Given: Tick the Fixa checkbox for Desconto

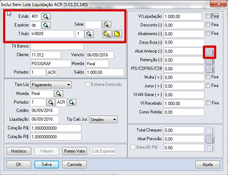Looking at the screenshot, I should click(208, 25).
